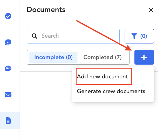Image resolution: width=158 pixels, height=139 pixels.
Task: Focus the Search documents input field
Action: point(73,36)
